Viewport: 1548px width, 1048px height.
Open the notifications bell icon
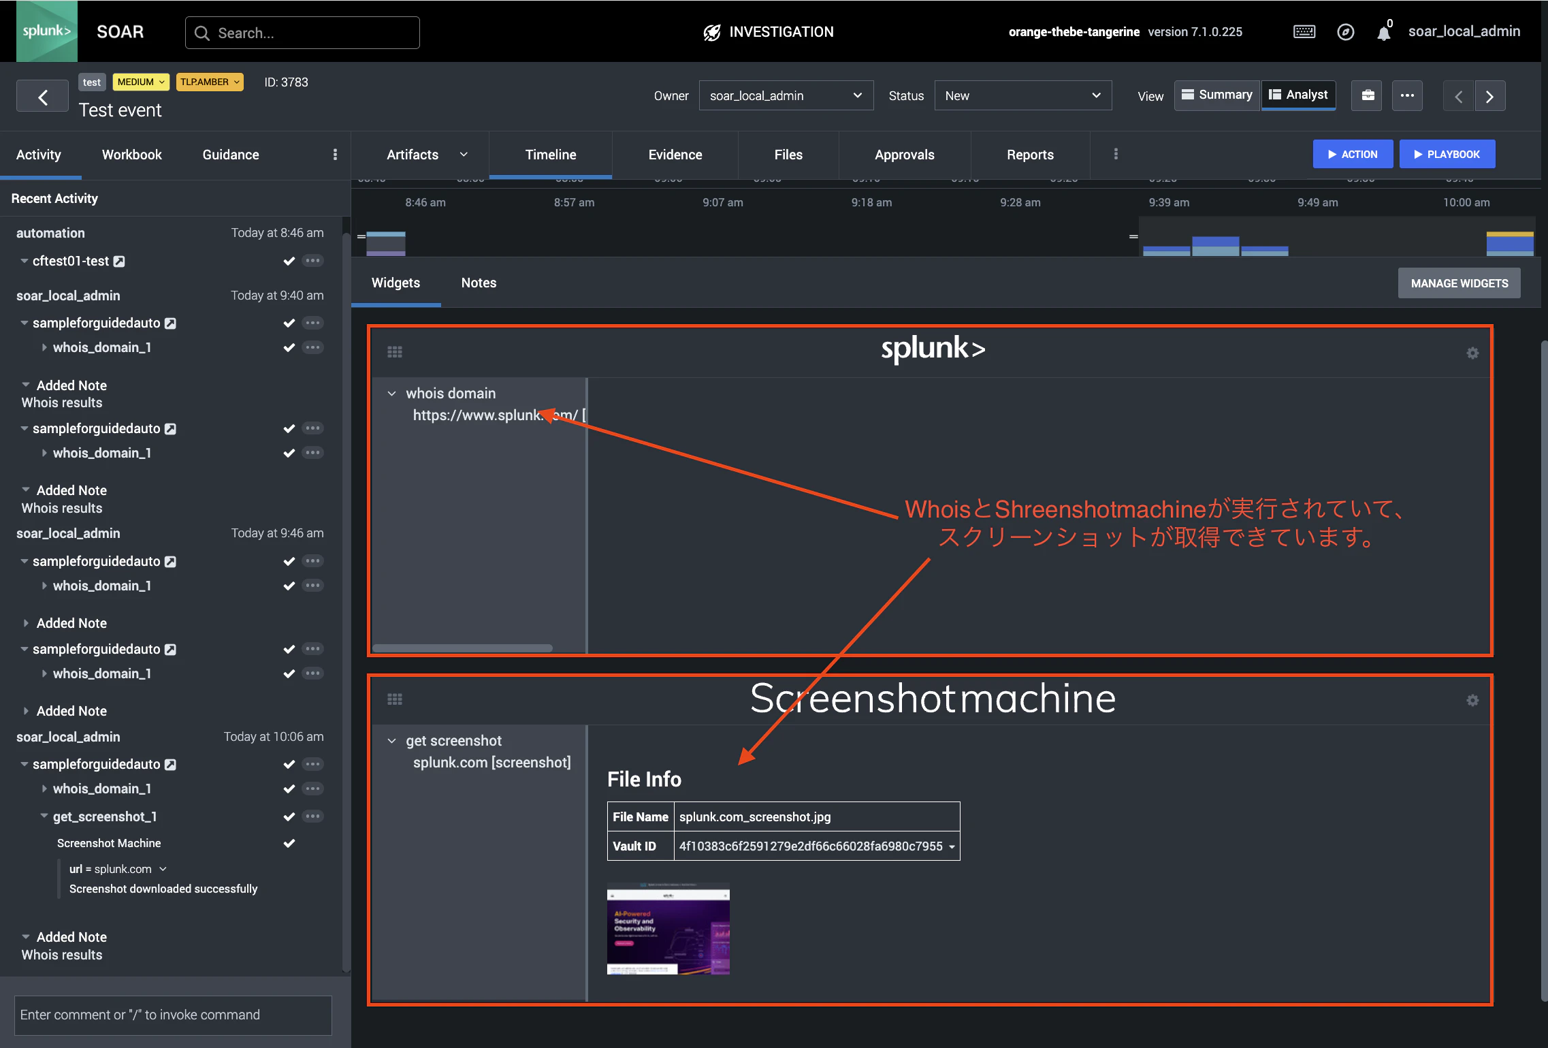[x=1383, y=33]
